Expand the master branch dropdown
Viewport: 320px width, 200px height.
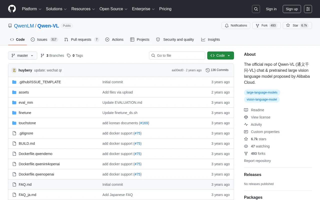pos(22,55)
